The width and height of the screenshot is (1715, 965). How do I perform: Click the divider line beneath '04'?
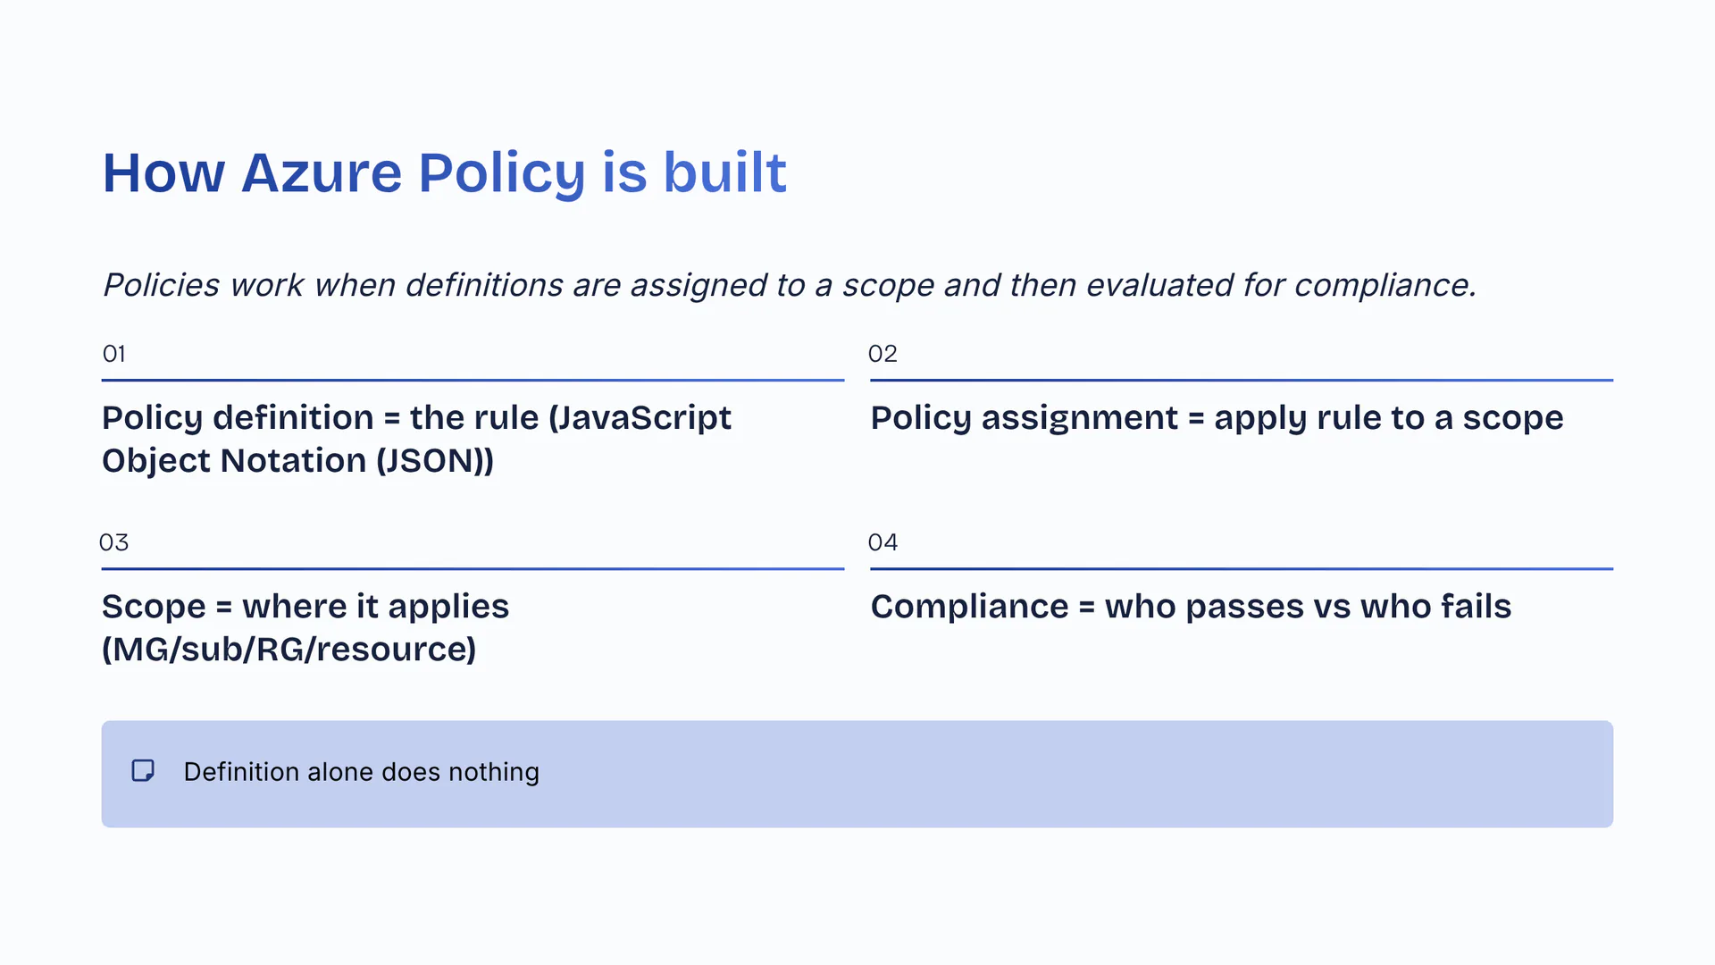1242,568
